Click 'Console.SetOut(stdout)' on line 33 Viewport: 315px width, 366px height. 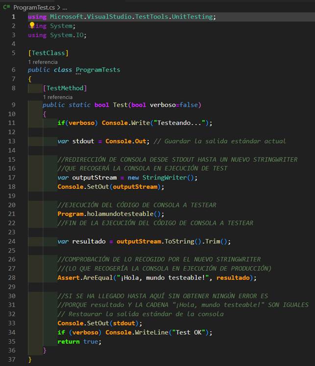[x=98, y=323]
